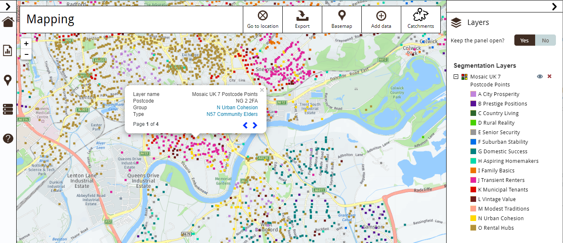Set keep panel open to No

[545, 40]
